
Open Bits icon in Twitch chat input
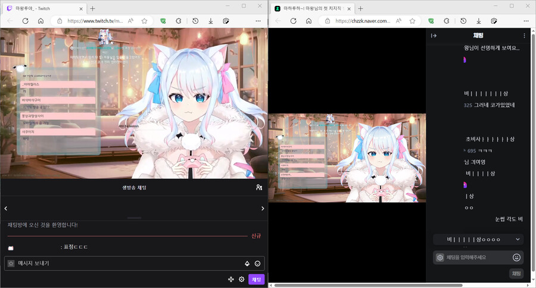point(247,264)
